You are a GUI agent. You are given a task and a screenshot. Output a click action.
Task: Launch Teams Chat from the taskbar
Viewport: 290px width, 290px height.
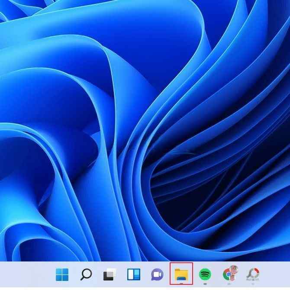pyautogui.click(x=157, y=274)
